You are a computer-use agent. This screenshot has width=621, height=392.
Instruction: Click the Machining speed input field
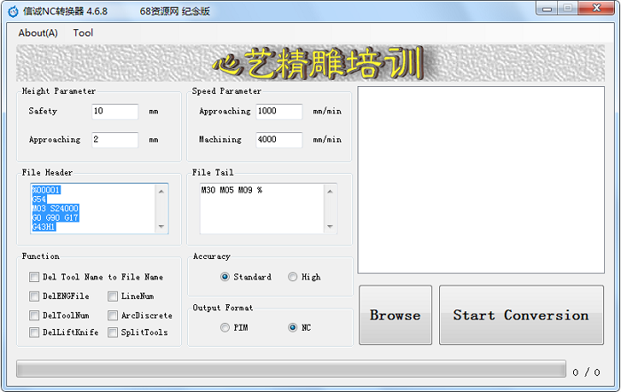pyautogui.click(x=279, y=140)
